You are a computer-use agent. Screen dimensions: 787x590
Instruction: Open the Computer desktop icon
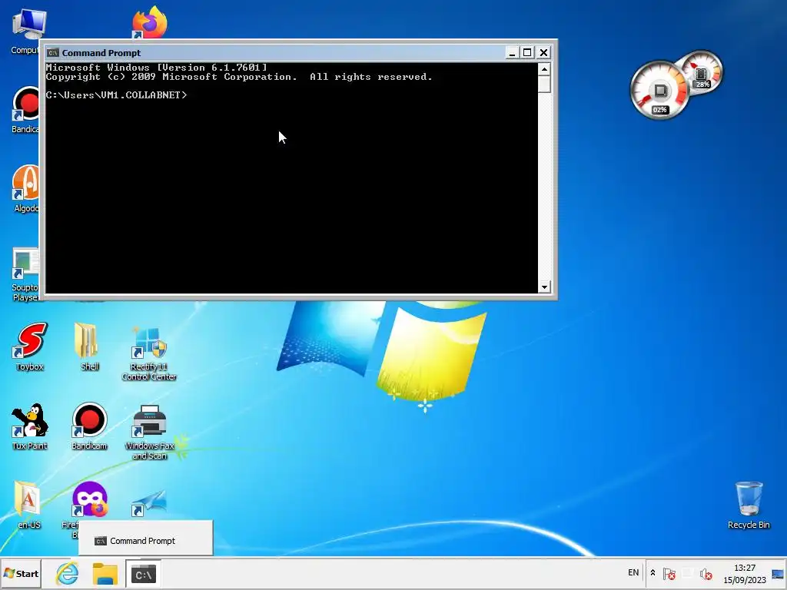(x=28, y=31)
